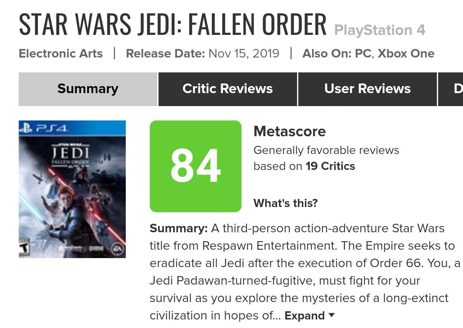Expand the full game summary

[309, 316]
